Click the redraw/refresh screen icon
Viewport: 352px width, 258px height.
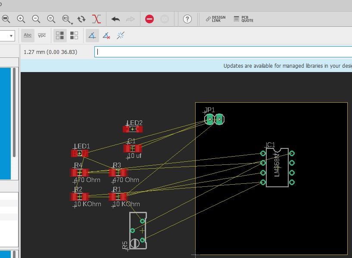81,19
